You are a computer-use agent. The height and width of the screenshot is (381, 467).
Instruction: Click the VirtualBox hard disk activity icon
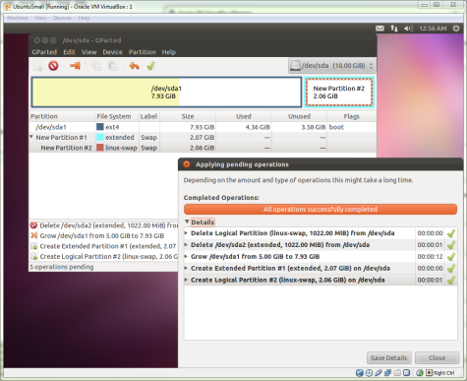tap(360, 373)
